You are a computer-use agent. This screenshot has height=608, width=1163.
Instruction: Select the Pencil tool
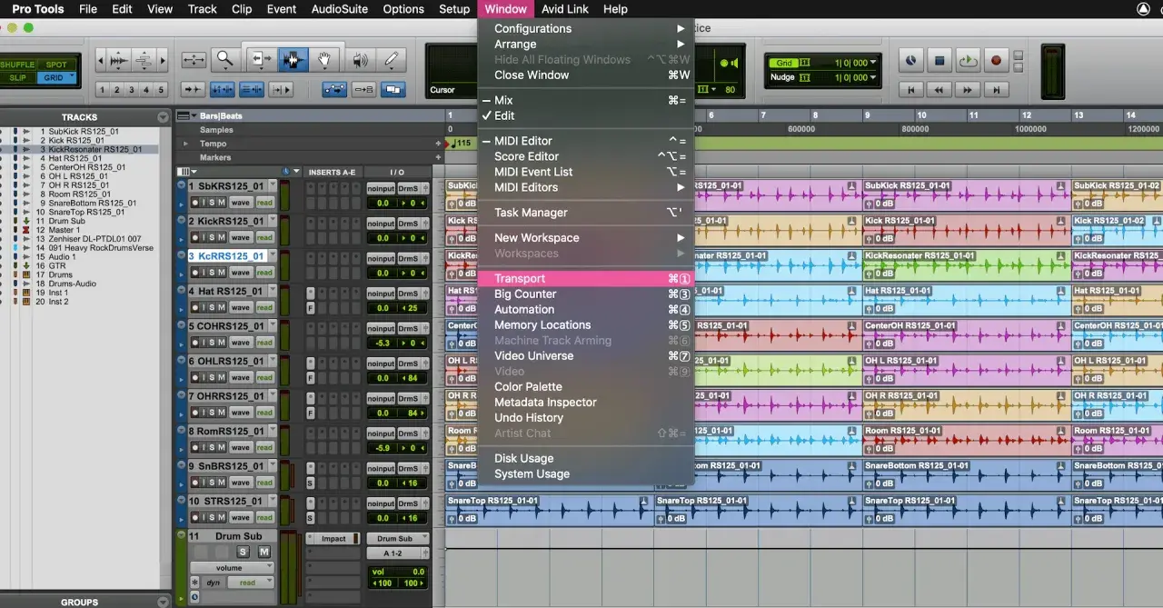[392, 59]
